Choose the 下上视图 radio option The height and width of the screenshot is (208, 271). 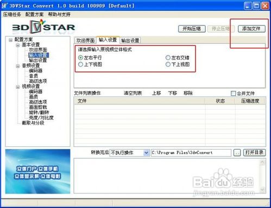[x=168, y=64]
